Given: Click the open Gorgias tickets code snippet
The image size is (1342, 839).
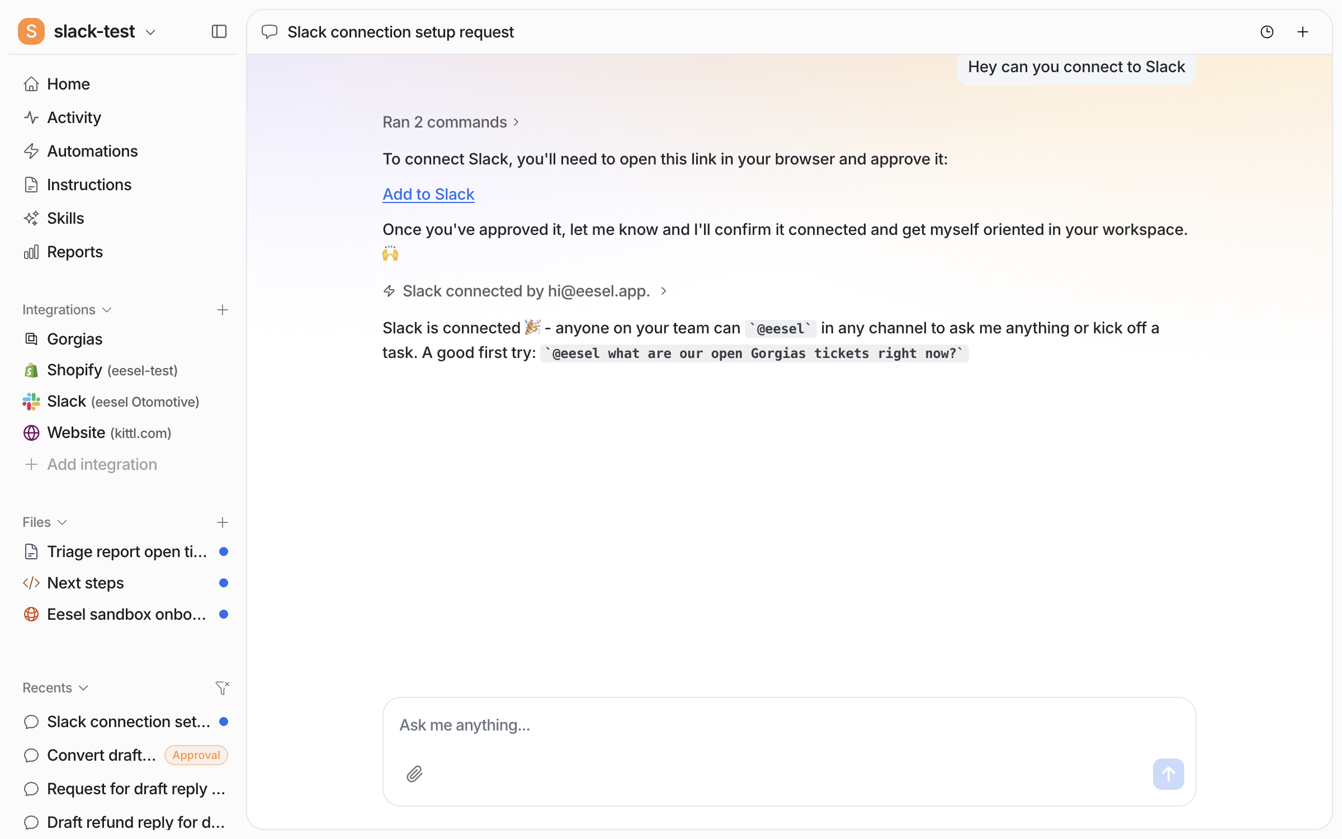Looking at the screenshot, I should click(754, 353).
